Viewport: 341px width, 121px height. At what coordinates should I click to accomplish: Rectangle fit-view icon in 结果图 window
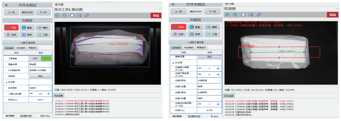click(x=243, y=15)
